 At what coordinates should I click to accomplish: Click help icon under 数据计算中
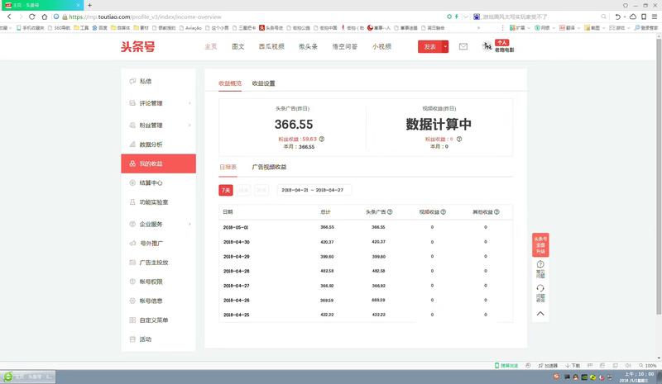[459, 139]
